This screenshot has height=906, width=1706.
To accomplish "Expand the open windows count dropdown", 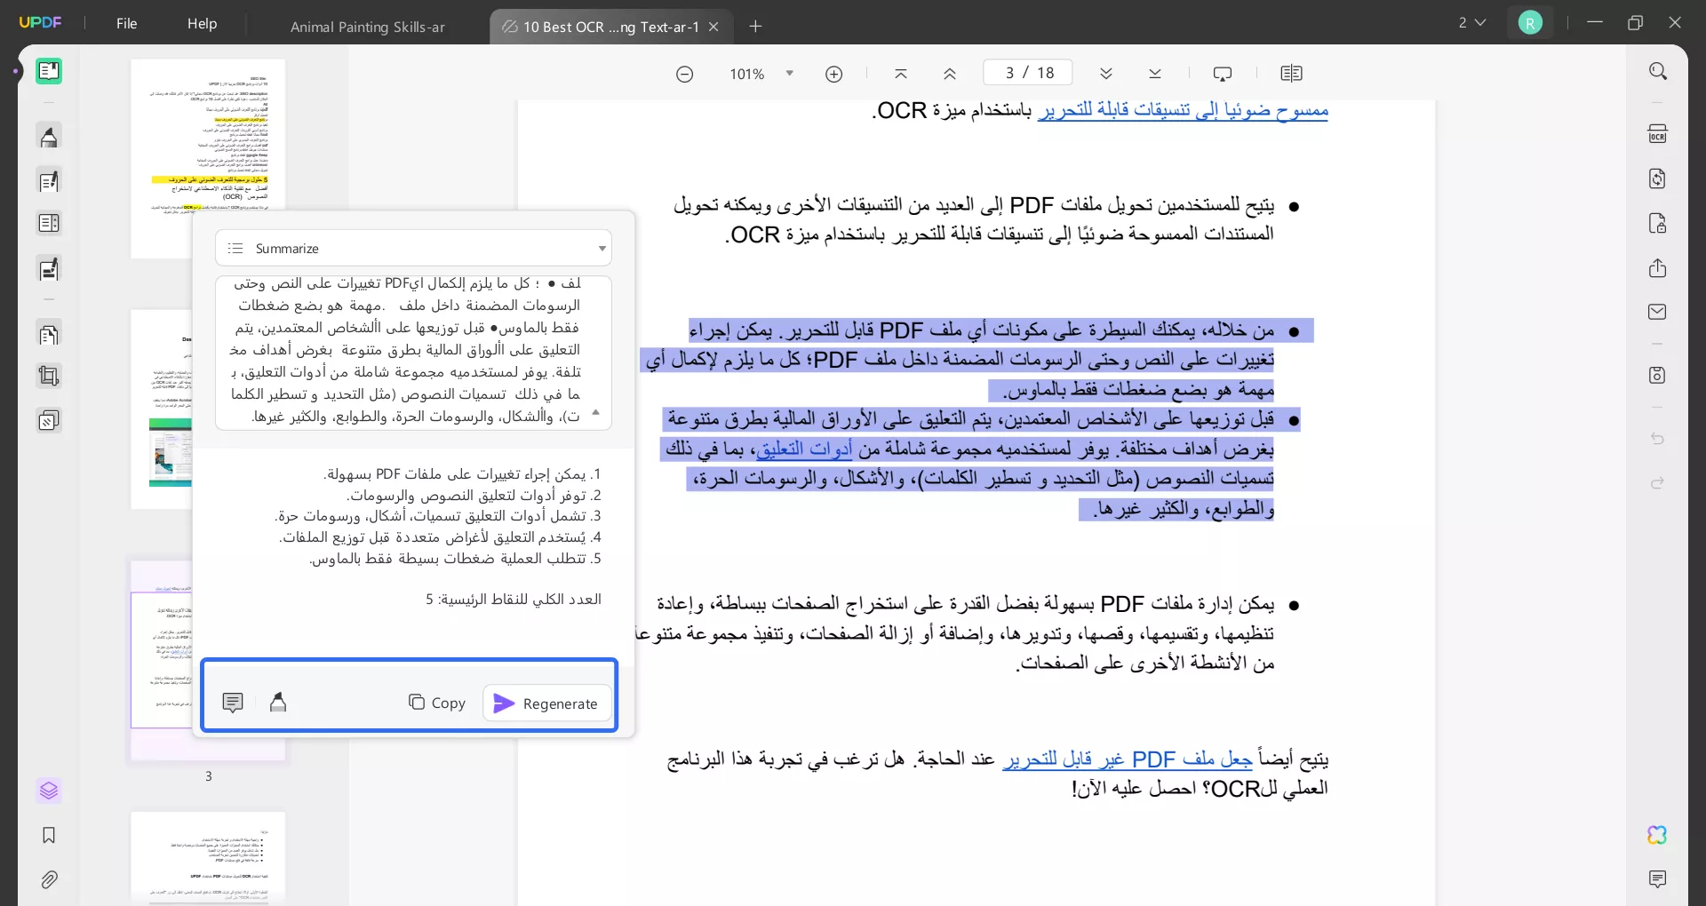I will pyautogui.click(x=1472, y=23).
